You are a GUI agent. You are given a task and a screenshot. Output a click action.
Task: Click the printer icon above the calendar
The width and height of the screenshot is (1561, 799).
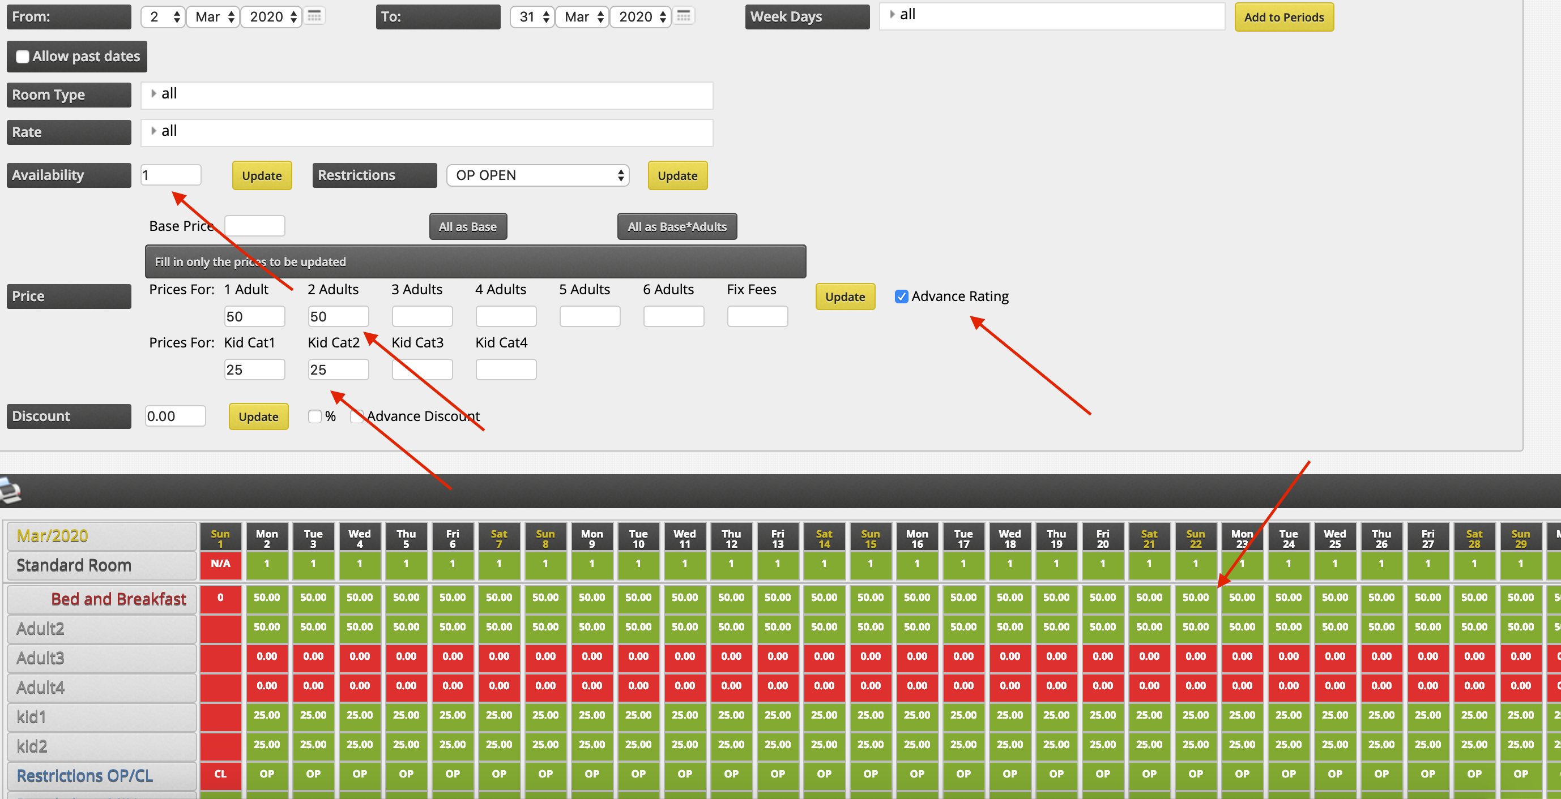[10, 490]
